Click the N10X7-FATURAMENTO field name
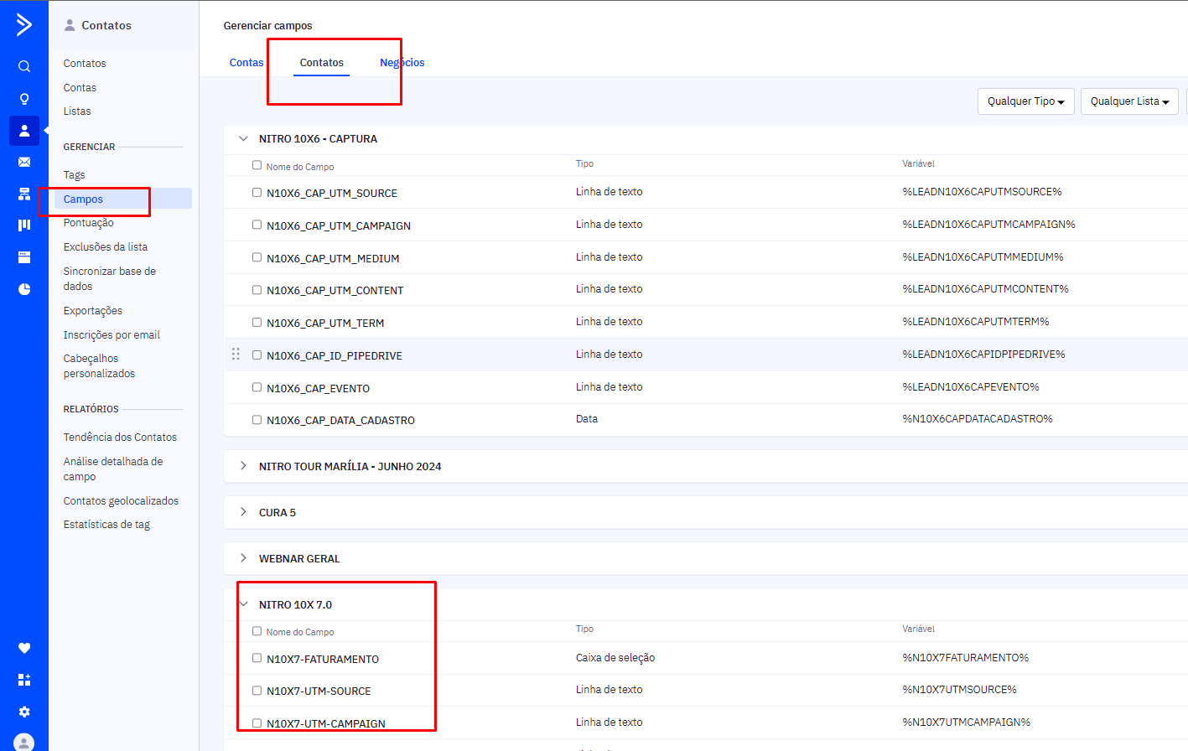The height and width of the screenshot is (751, 1188). pyautogui.click(x=323, y=660)
